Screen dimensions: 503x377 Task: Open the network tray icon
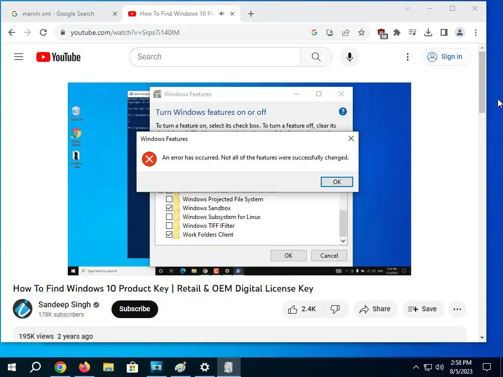pos(428,367)
